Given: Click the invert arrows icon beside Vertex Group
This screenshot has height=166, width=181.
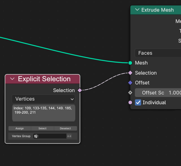Looking at the screenshot, I should pyautogui.click(x=69, y=136).
